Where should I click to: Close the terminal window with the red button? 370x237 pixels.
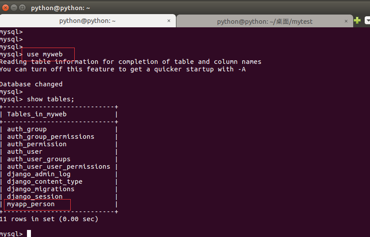5,7
